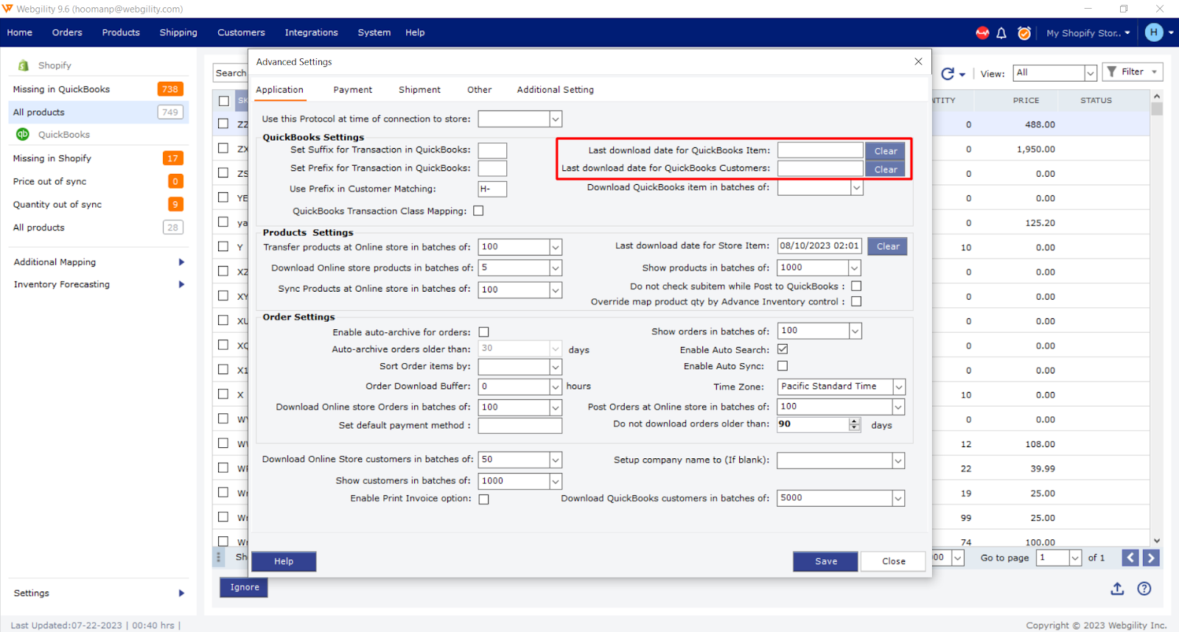Open the Products menu

pos(121,32)
